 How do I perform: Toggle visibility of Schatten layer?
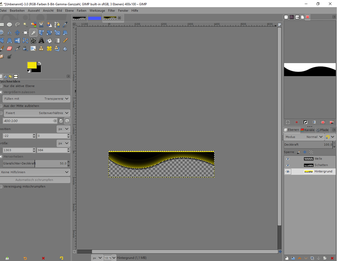288,165
